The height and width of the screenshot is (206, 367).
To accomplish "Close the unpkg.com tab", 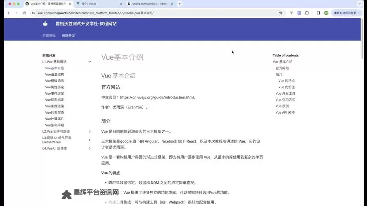I will [172, 4].
